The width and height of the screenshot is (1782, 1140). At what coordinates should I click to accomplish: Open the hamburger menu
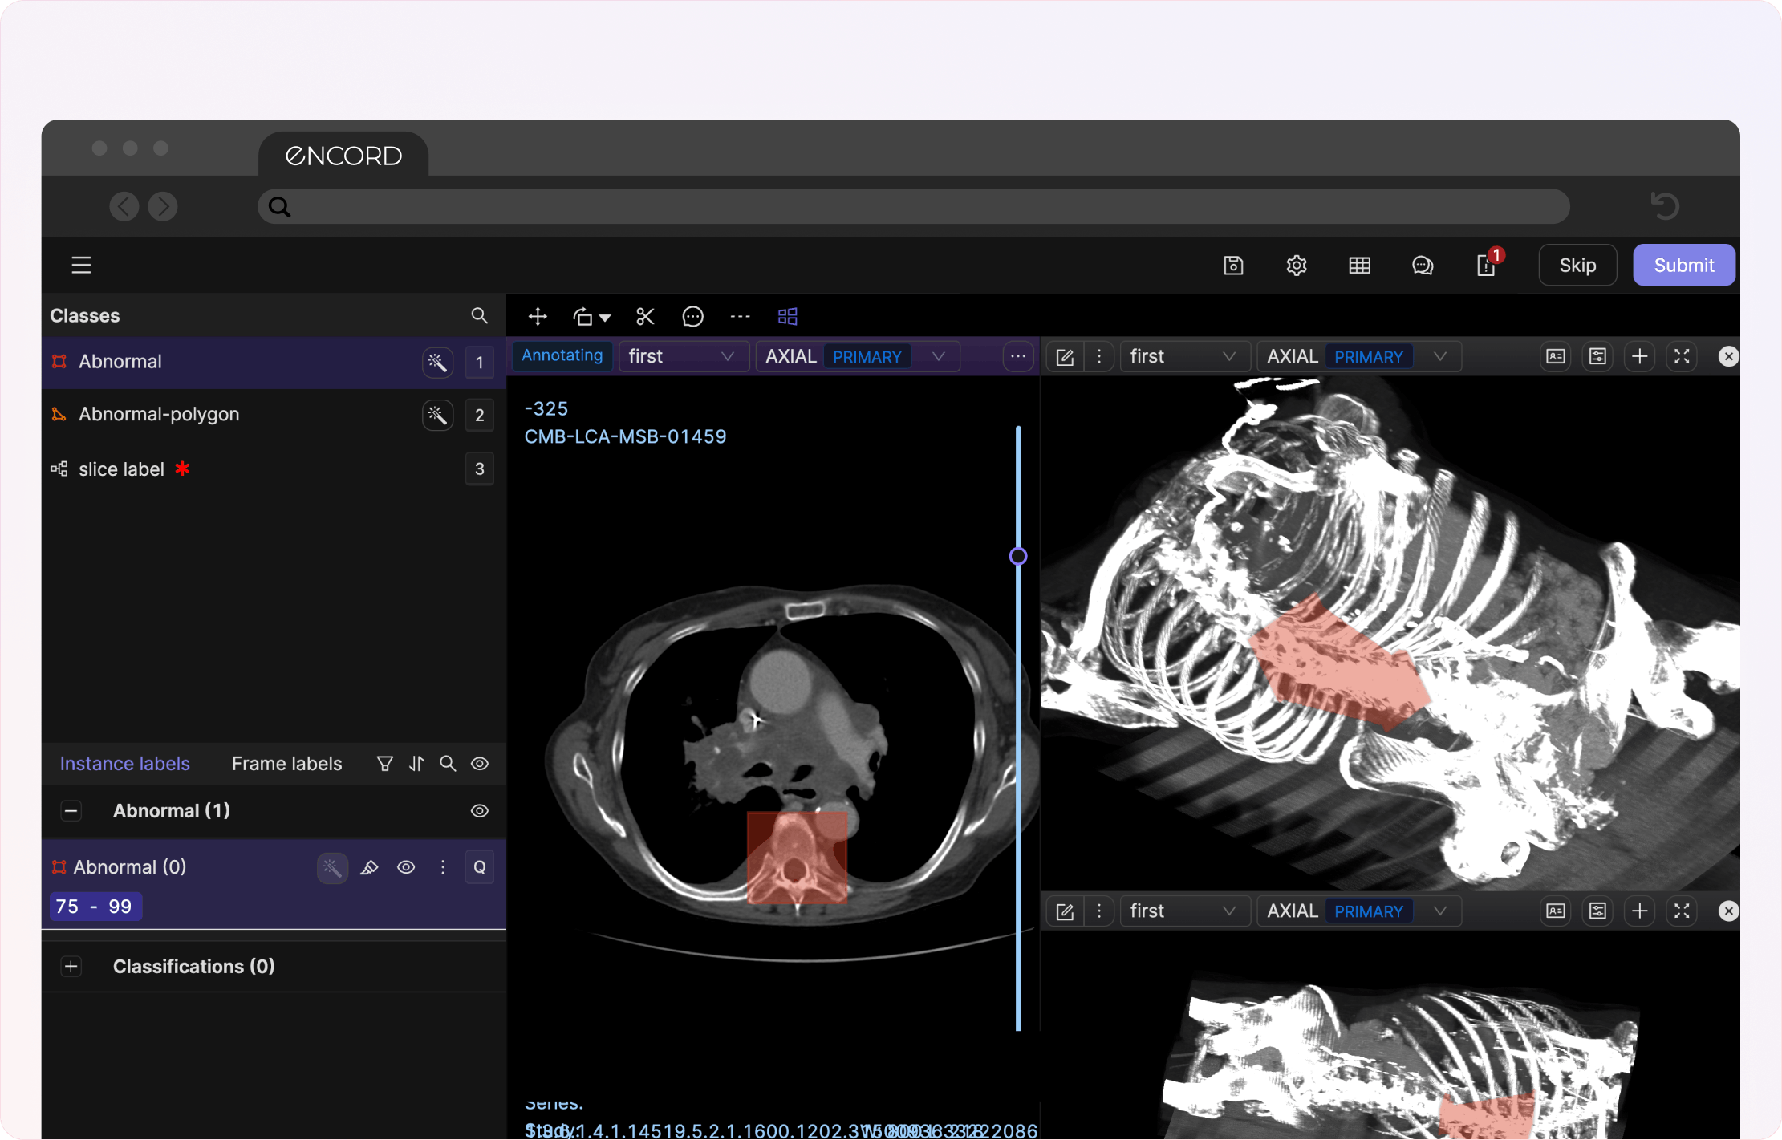point(81,266)
